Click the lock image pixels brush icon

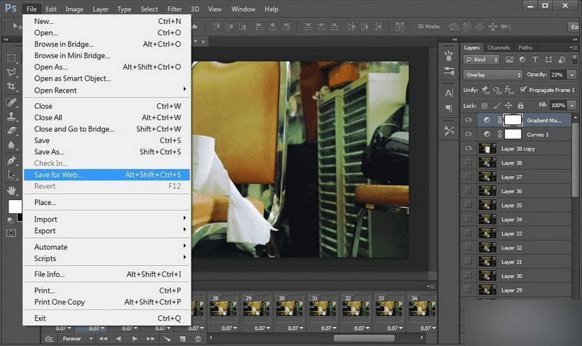tap(496, 105)
